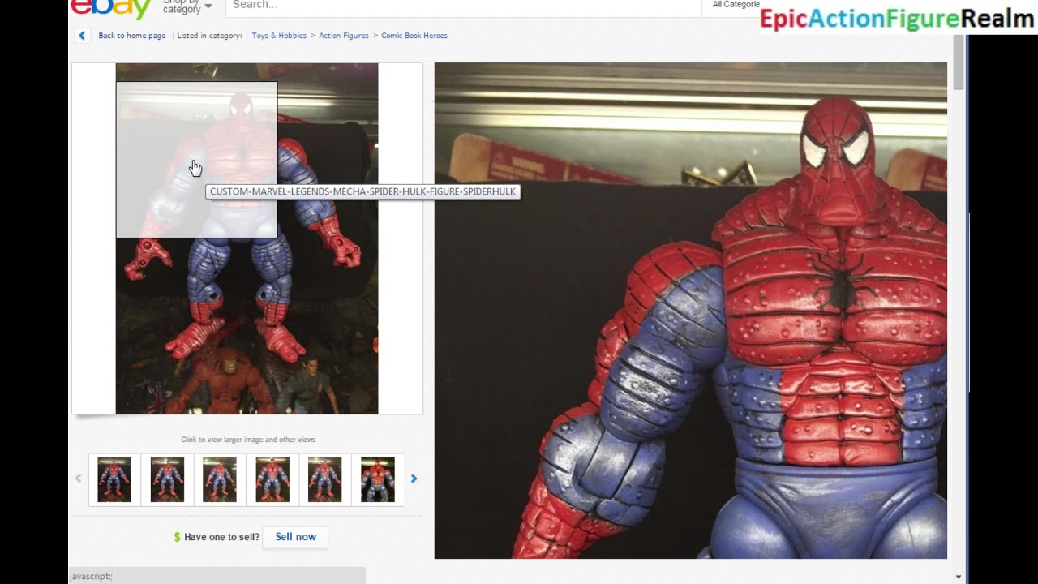Image resolution: width=1038 pixels, height=584 pixels.
Task: Click the green dollar sign icon
Action: coord(177,537)
